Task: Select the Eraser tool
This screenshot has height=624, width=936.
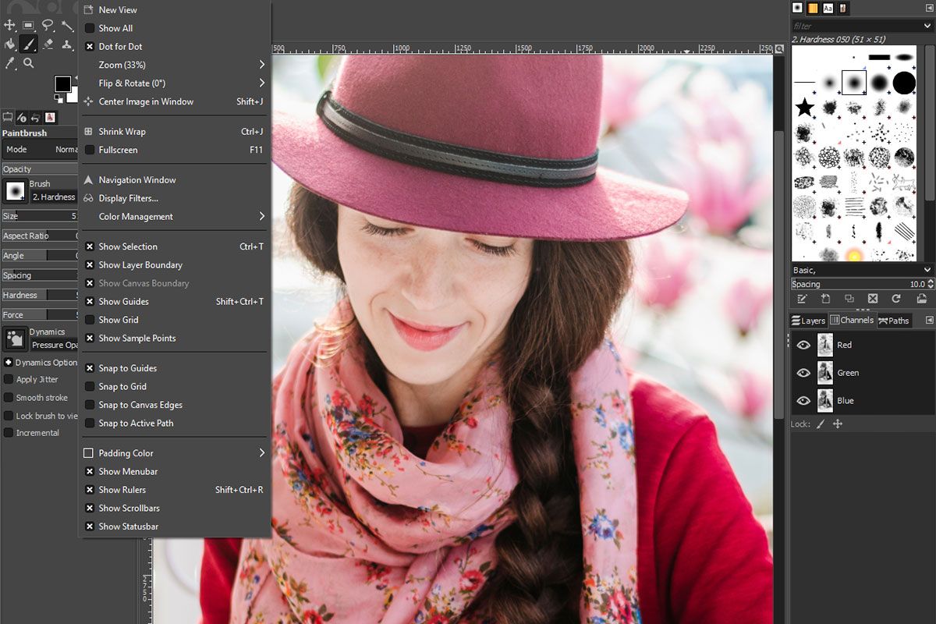Action: pos(48,44)
